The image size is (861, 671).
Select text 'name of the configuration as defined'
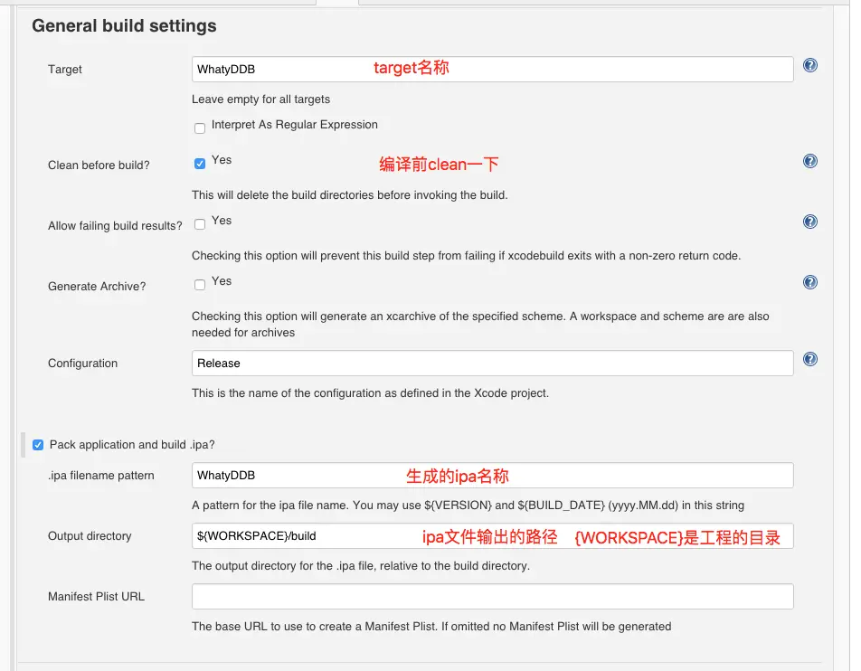tap(370, 393)
